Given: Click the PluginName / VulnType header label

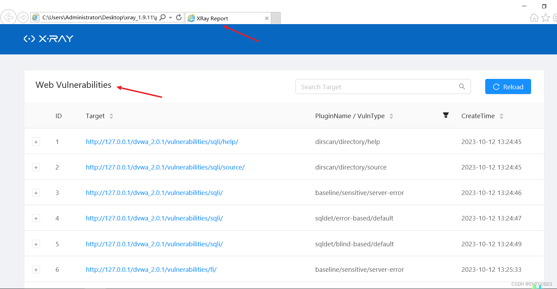Looking at the screenshot, I should coord(350,116).
